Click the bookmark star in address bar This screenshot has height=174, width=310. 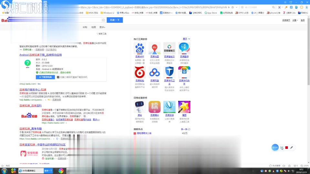click(233, 7)
